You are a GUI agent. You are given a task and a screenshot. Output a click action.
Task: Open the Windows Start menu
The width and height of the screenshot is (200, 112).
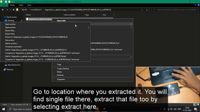coord(3,109)
